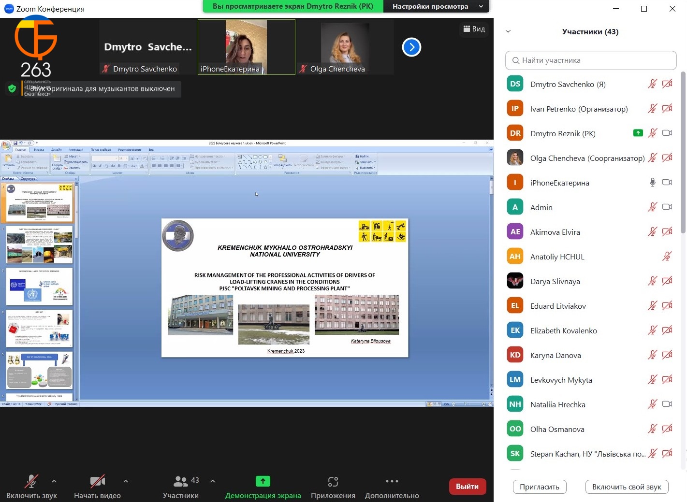
Task: Click green Демонстрация экрана share icon
Action: [x=263, y=481]
